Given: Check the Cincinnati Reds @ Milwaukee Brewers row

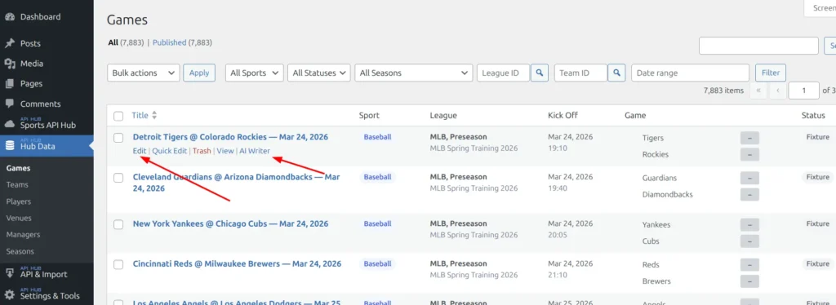Looking at the screenshot, I should click(x=118, y=264).
